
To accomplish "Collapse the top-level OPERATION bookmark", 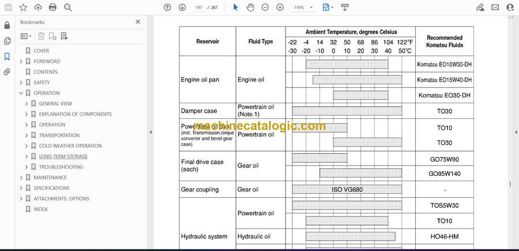I will click(x=21, y=93).
